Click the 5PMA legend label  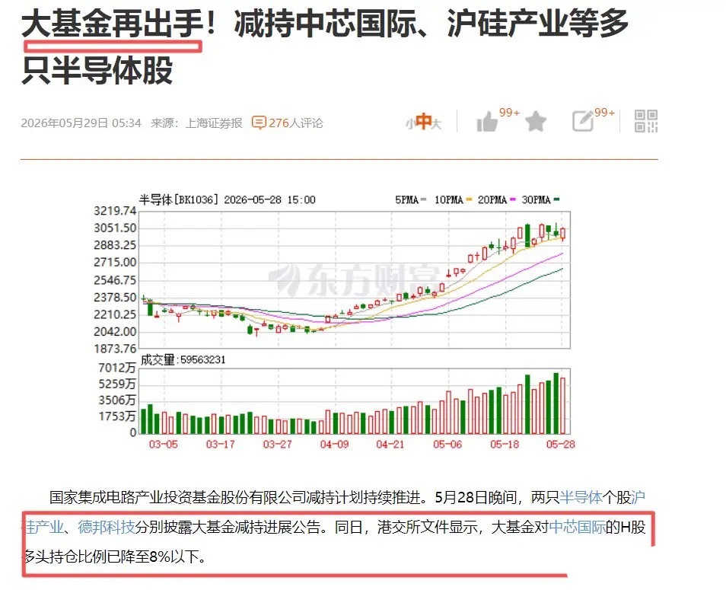click(406, 199)
